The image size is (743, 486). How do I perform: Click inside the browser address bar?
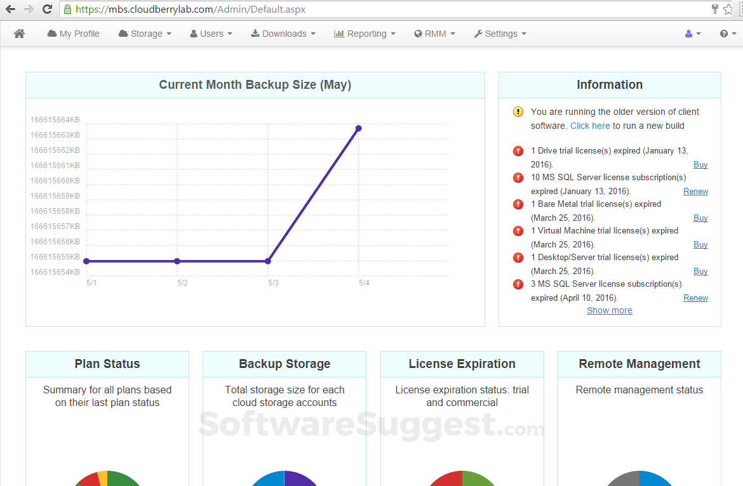pos(254,9)
